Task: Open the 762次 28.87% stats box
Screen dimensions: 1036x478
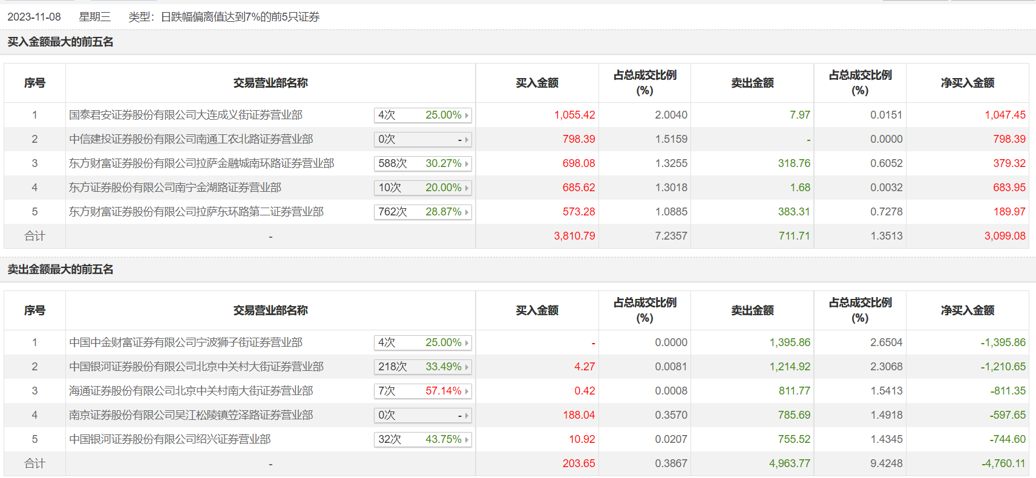Action: click(x=422, y=212)
